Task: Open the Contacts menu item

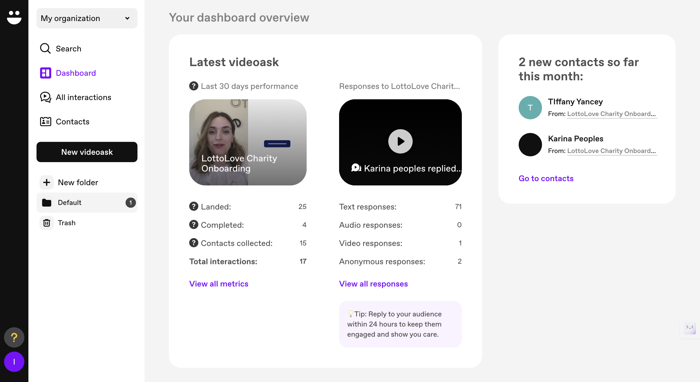Action: pos(72,121)
